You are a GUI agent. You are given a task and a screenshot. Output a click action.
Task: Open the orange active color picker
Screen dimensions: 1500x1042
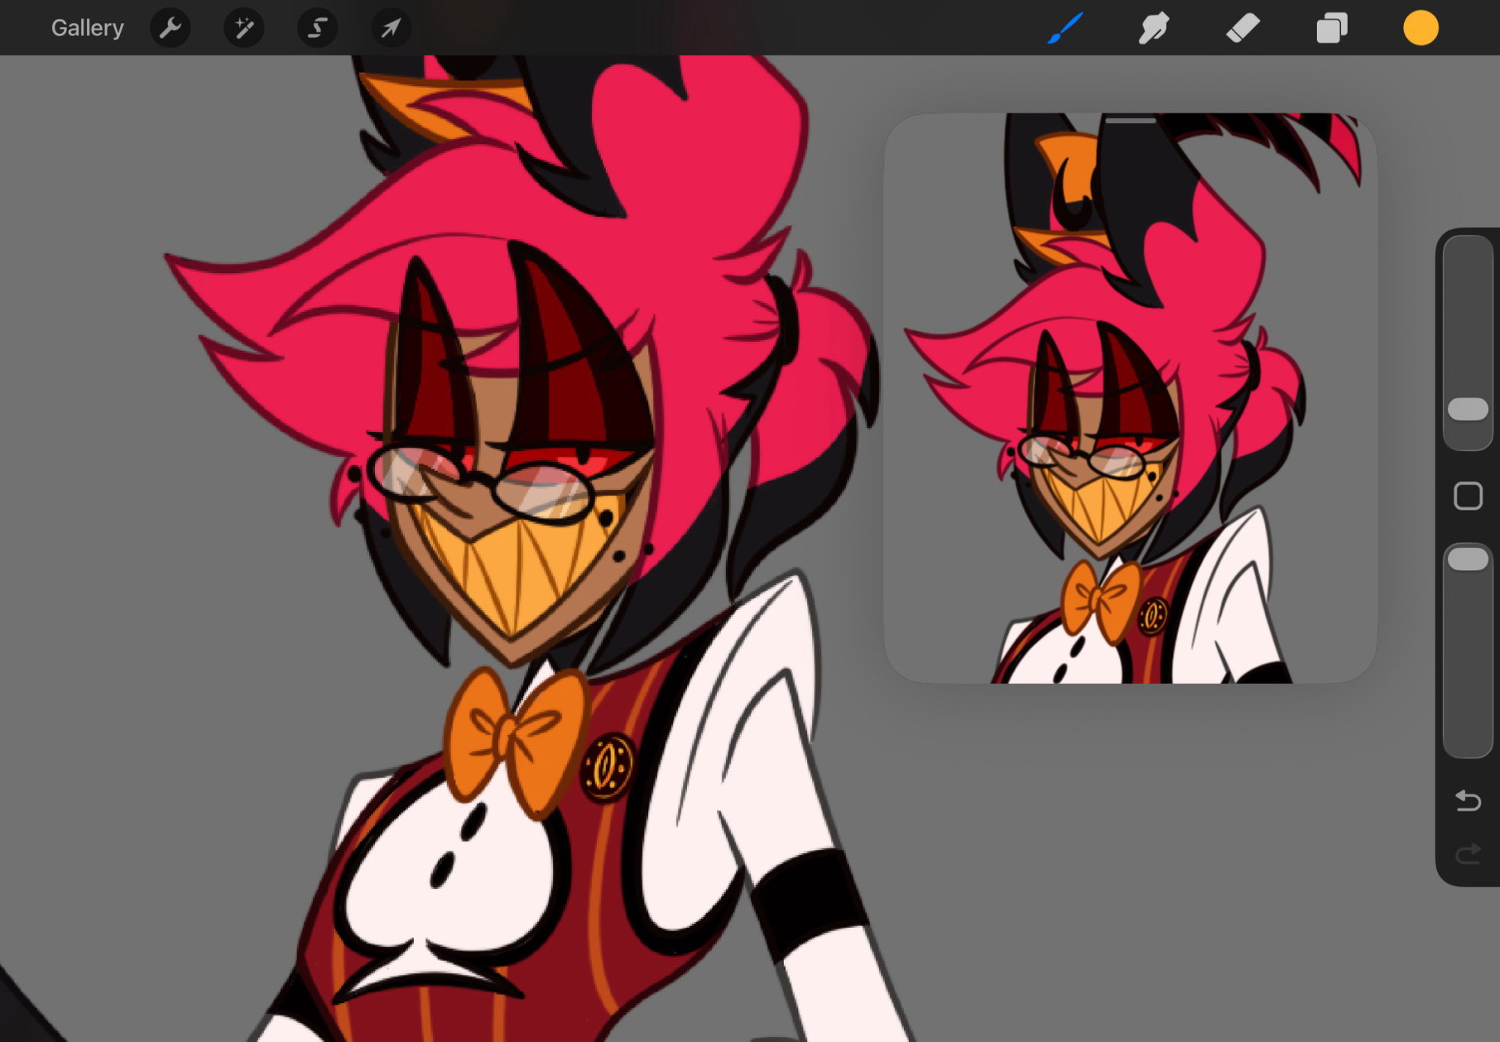1420,29
